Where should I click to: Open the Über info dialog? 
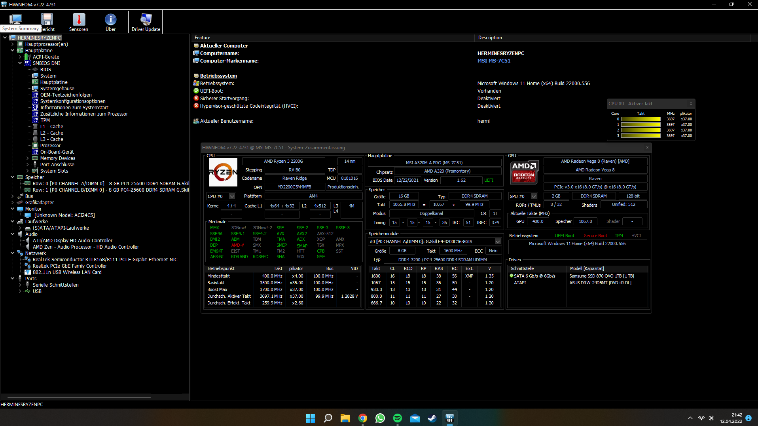111,22
